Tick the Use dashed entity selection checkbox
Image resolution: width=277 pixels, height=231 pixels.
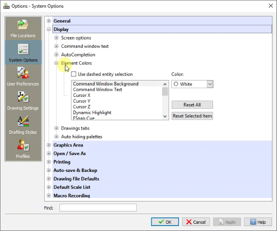tap(74, 74)
